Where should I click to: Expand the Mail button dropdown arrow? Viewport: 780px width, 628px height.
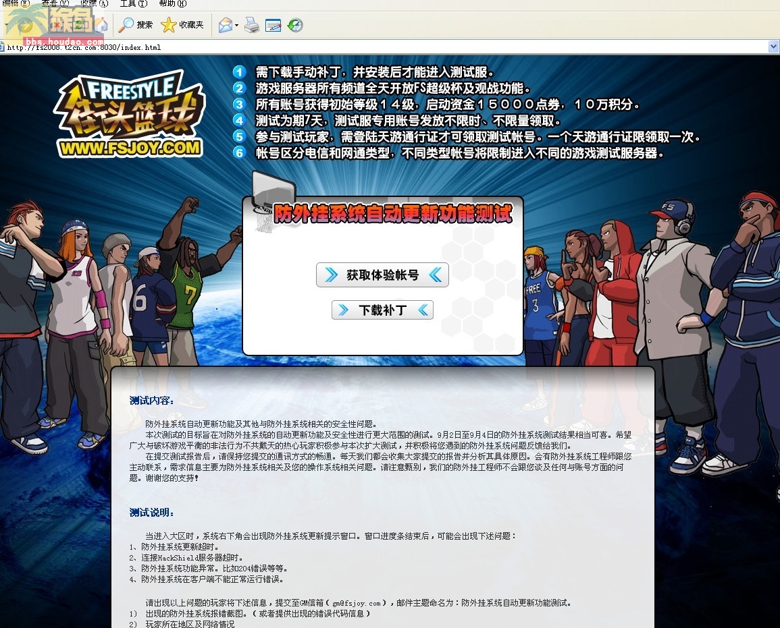[237, 25]
